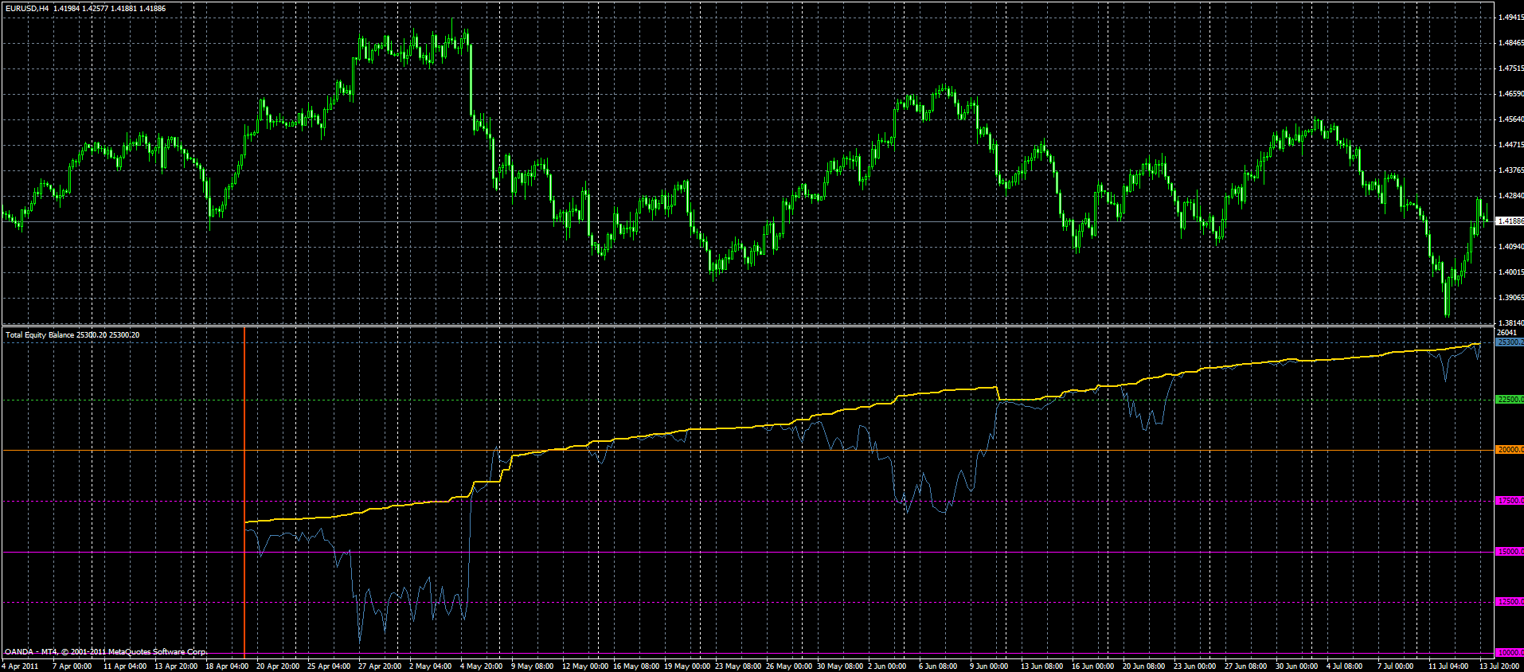The height and width of the screenshot is (672, 1524).
Task: Click the EURUSD,H4 chart title text
Action: click(27, 8)
